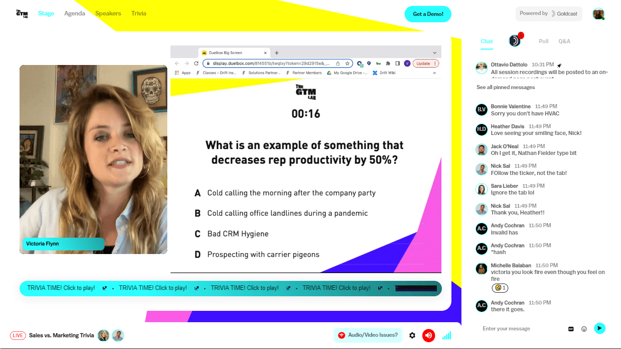Open the Solutions Partner bookmark
The image size is (621, 349).
(x=261, y=73)
